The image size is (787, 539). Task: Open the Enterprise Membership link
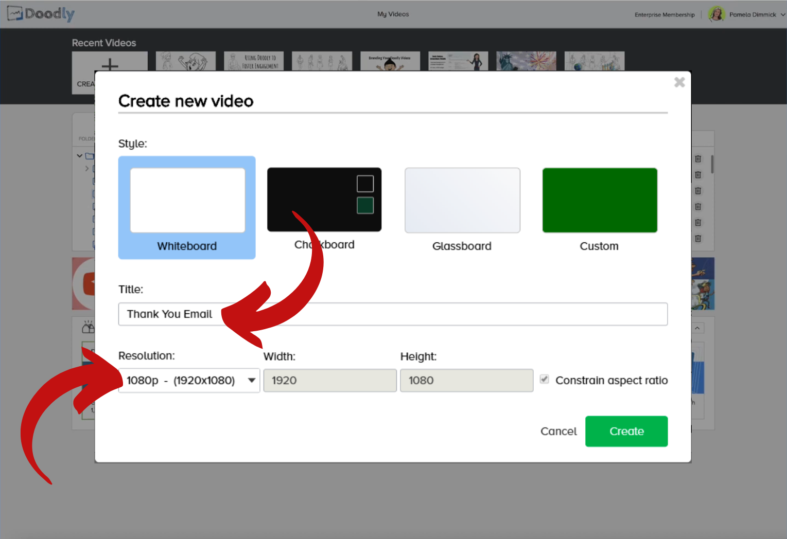coord(664,15)
